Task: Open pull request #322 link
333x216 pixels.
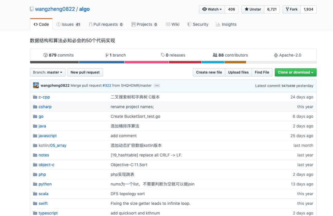Action: tap(107, 85)
